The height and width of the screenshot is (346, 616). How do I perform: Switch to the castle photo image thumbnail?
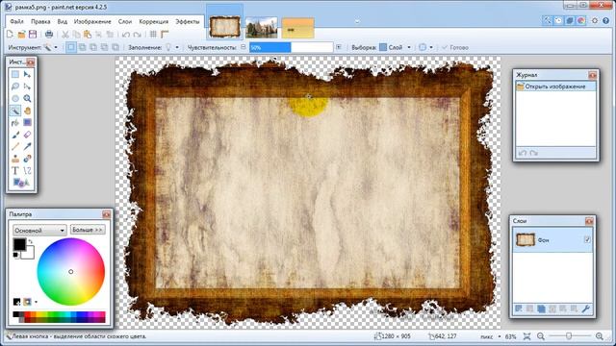point(261,28)
